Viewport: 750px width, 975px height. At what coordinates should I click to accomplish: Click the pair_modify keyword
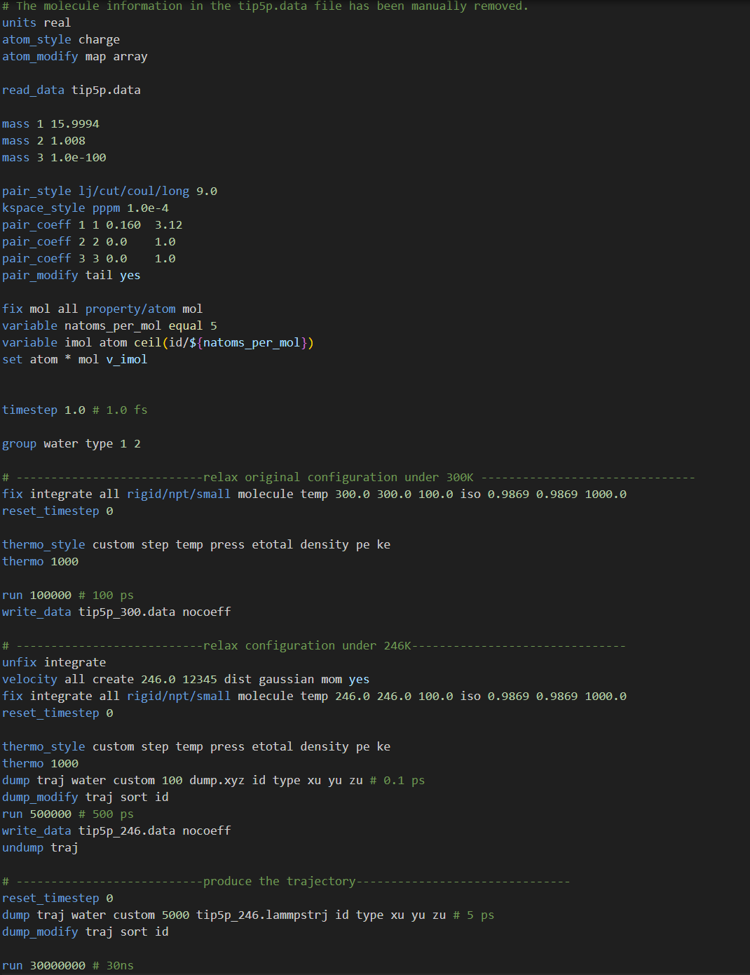tap(40, 275)
